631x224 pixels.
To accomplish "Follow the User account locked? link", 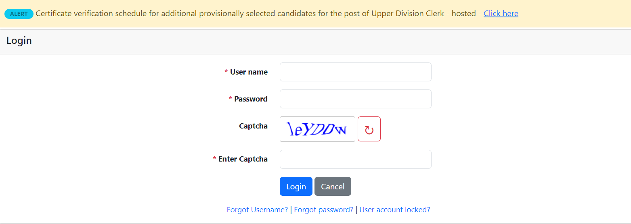I will (394, 209).
